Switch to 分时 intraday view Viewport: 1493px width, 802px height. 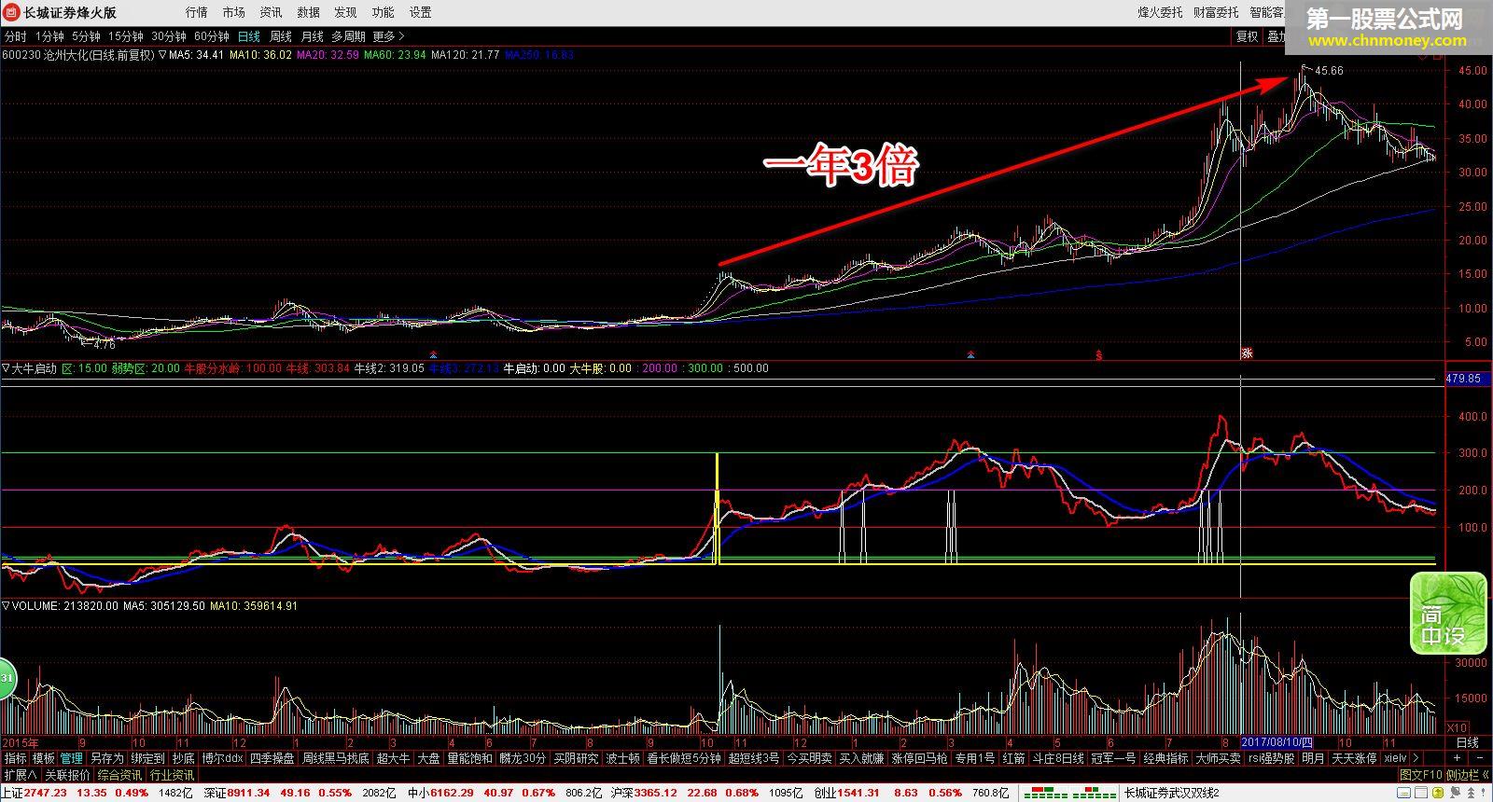16,36
